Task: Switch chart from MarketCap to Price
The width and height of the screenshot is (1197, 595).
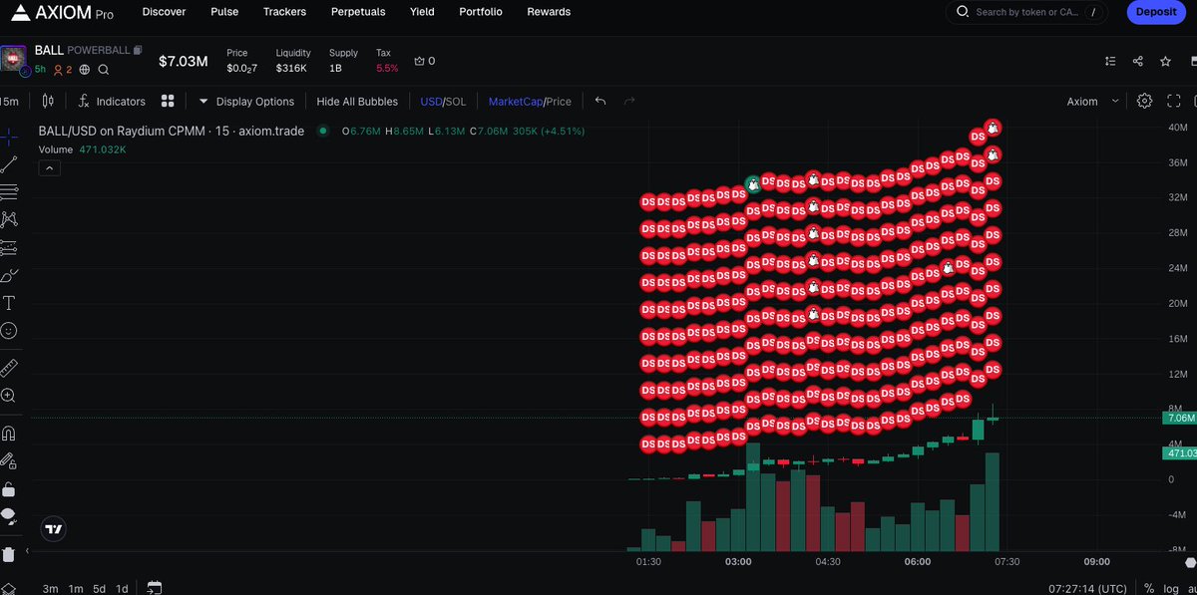Action: (x=559, y=101)
